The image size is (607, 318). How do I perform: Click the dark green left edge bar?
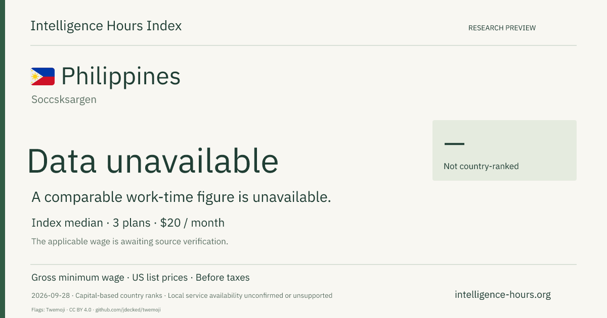coord(3,159)
